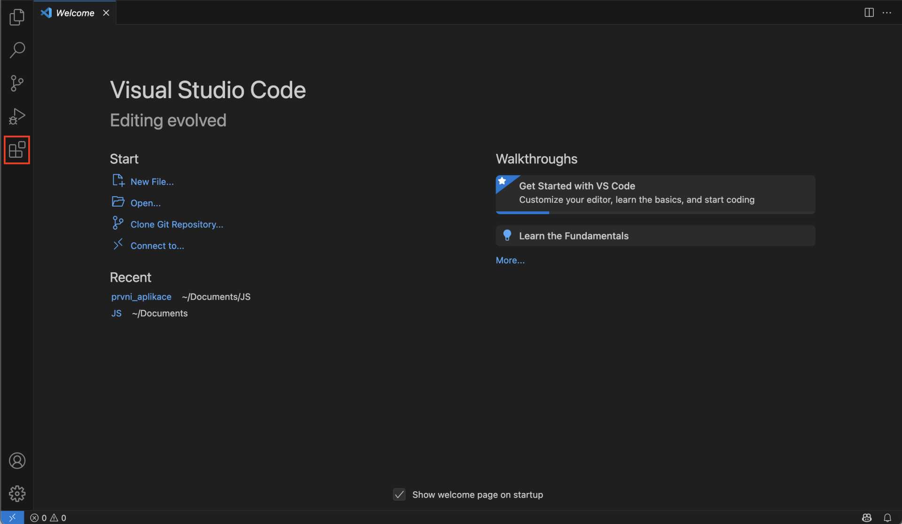Open the Manage gear menu
Image resolution: width=902 pixels, height=524 pixels.
point(17,493)
